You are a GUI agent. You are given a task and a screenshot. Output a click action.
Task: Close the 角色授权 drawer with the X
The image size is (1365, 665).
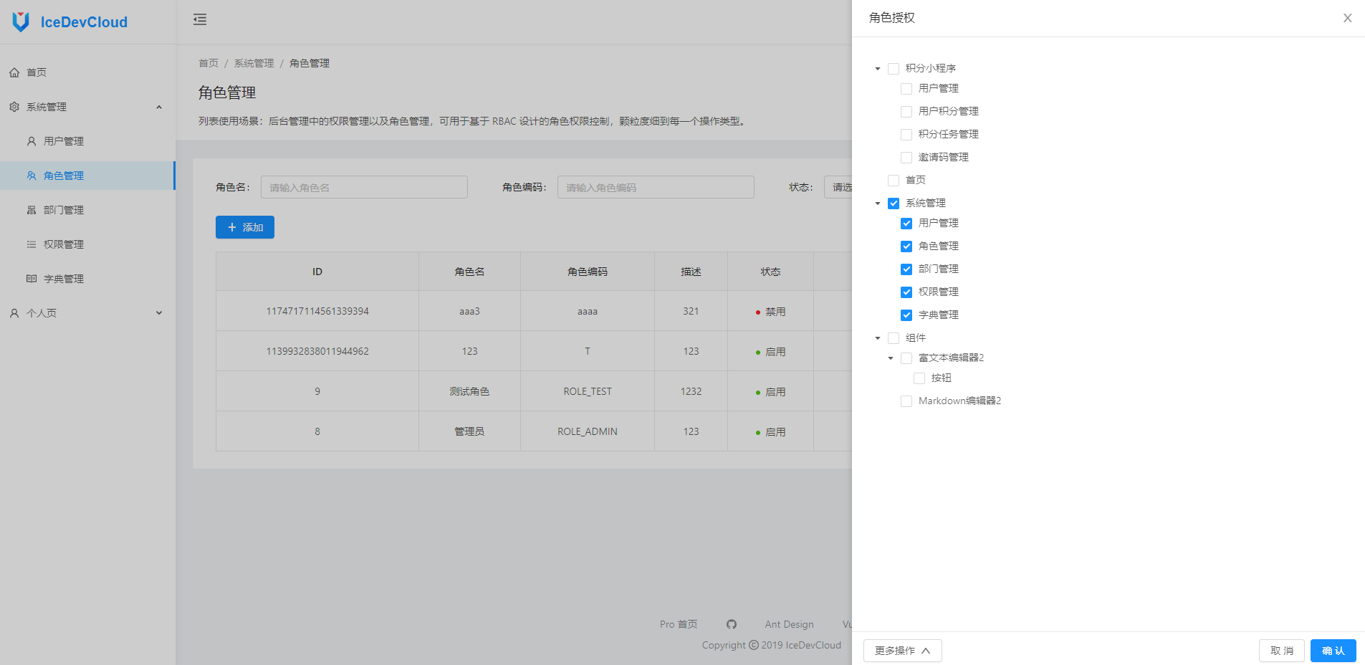(1347, 18)
